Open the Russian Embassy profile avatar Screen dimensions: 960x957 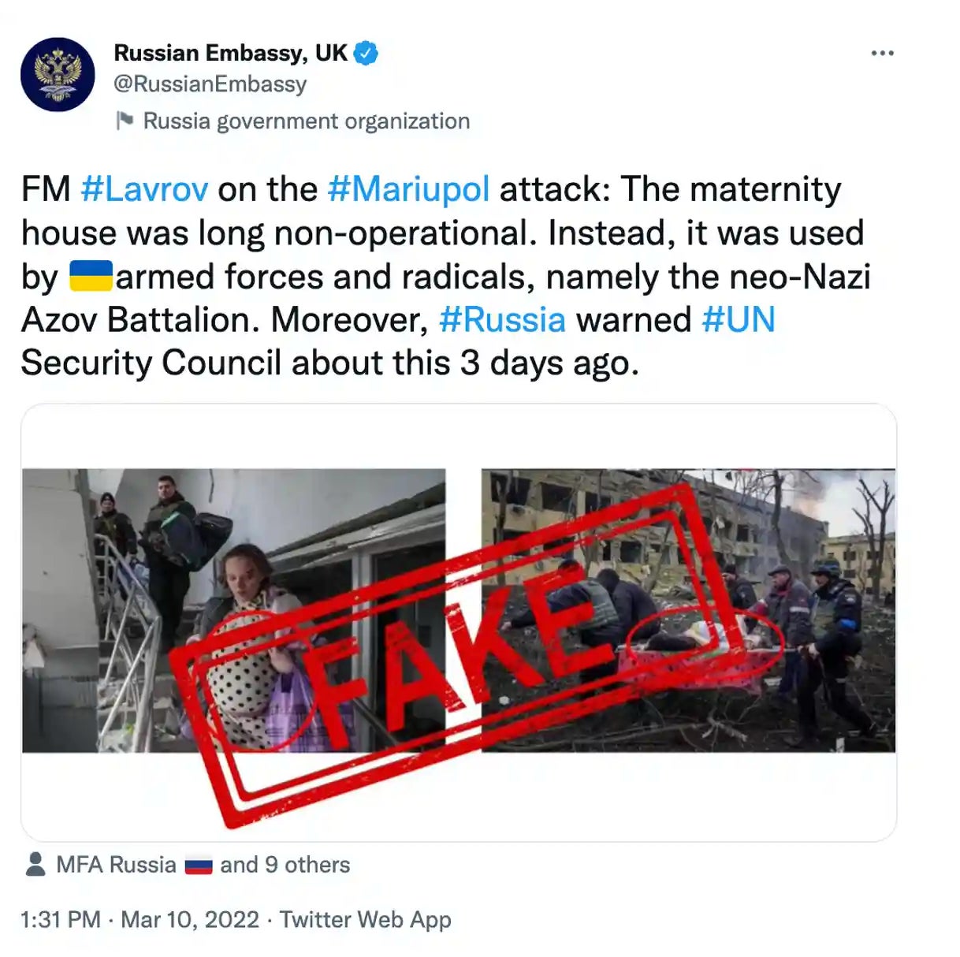[x=58, y=74]
